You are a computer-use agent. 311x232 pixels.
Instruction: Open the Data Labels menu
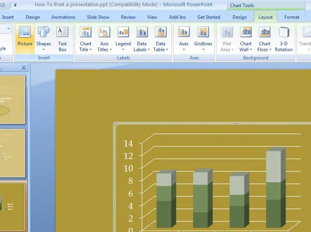point(142,39)
